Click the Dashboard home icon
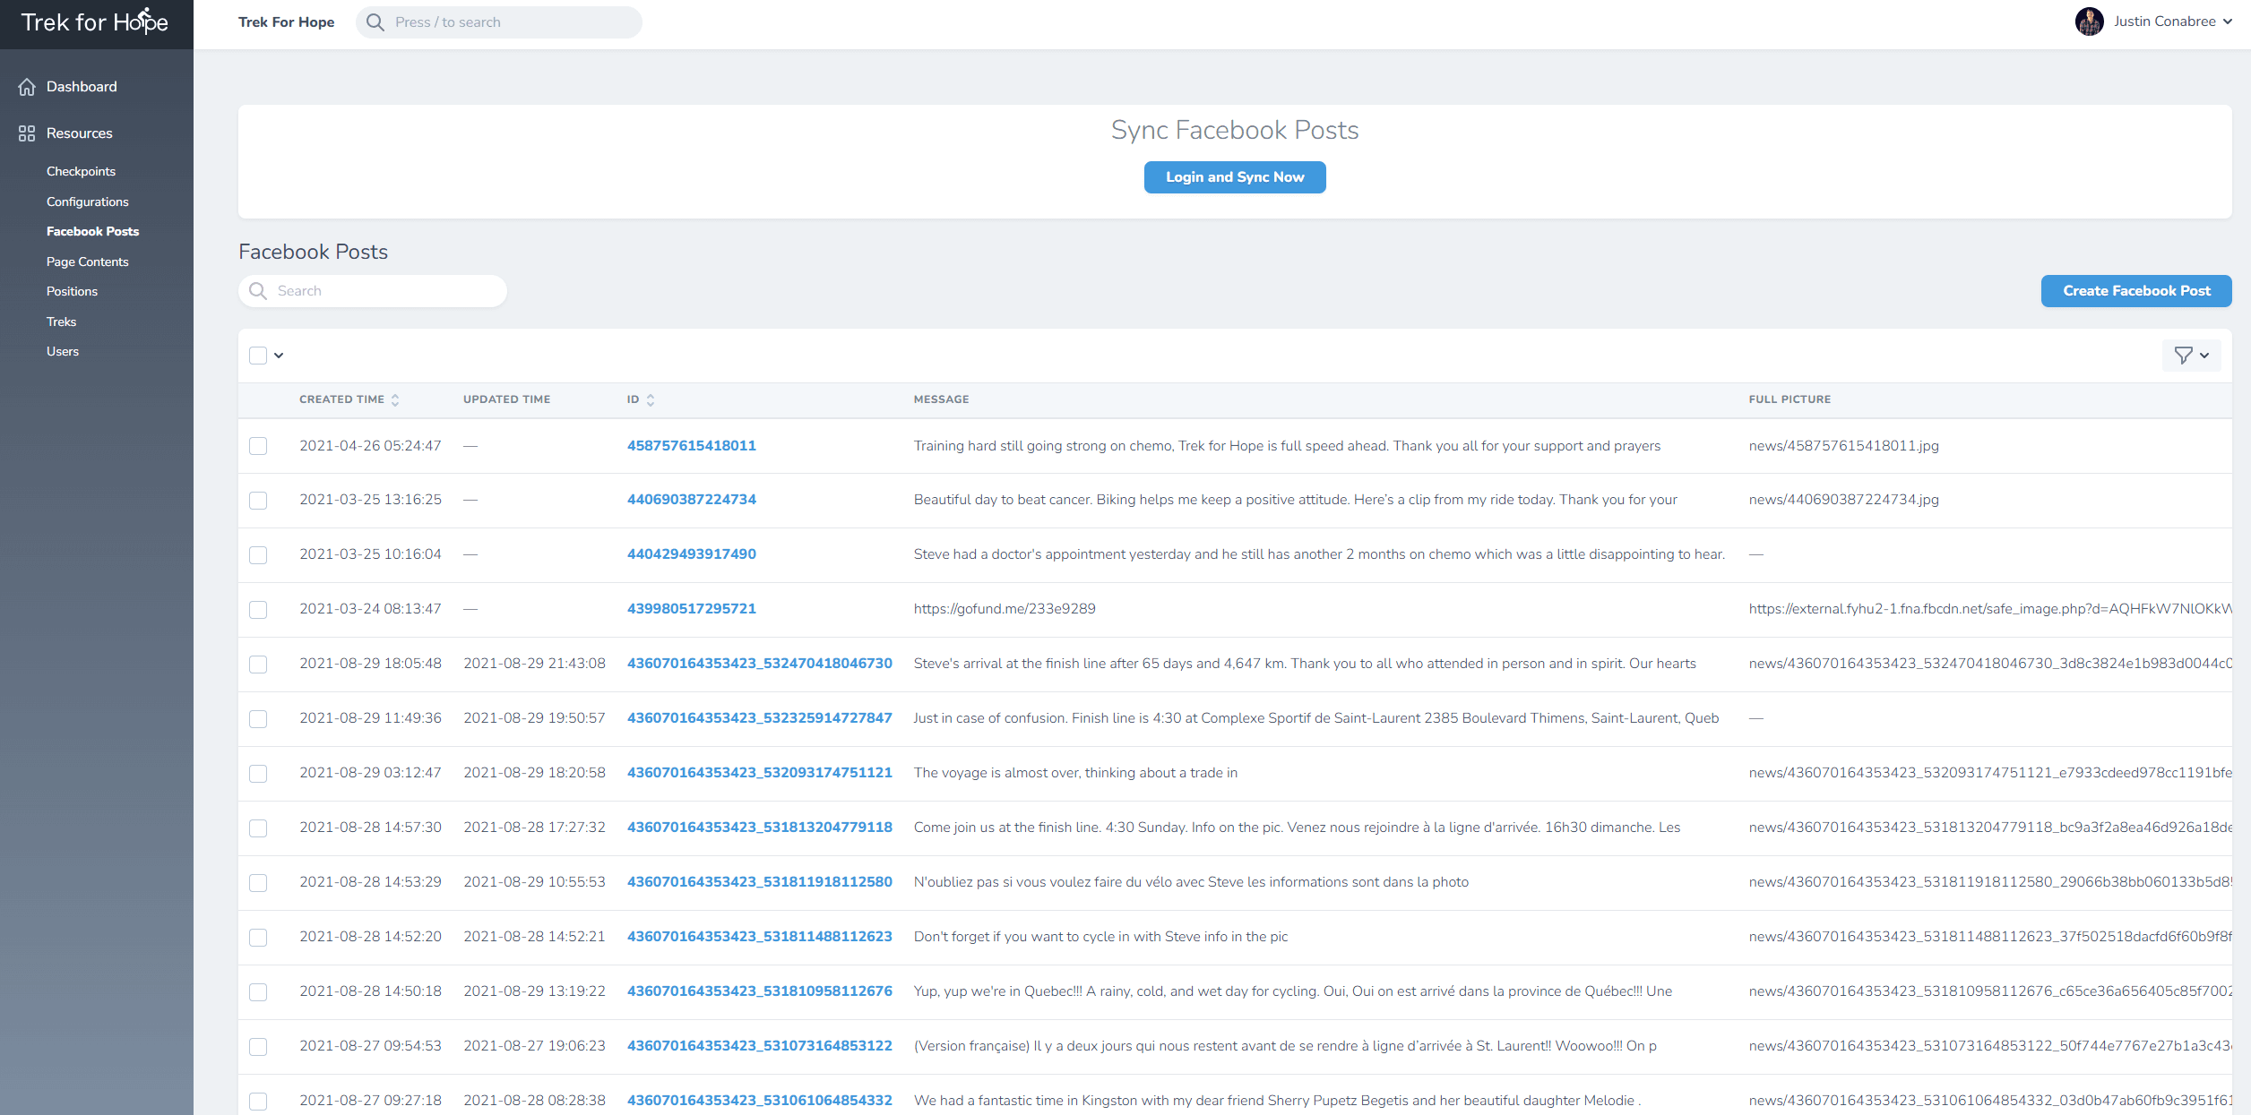Image resolution: width=2251 pixels, height=1115 pixels. [27, 87]
